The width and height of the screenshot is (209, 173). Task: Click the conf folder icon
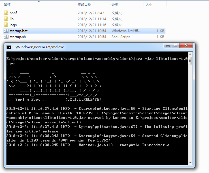pos(6,13)
